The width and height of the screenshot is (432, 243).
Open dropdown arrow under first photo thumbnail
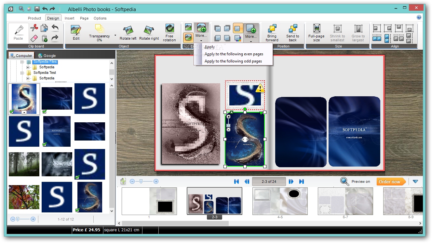pyautogui.click(x=24, y=113)
